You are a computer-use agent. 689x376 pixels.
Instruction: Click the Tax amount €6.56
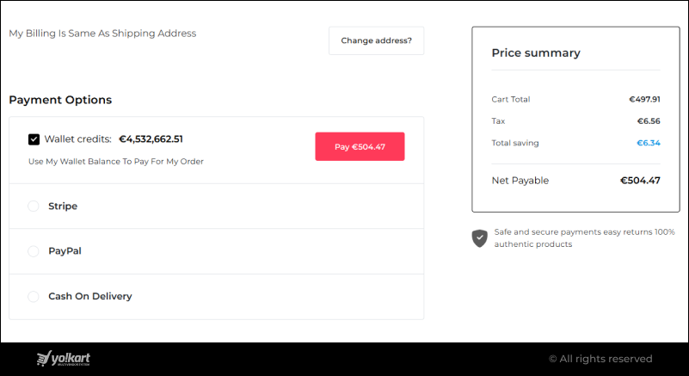point(648,121)
